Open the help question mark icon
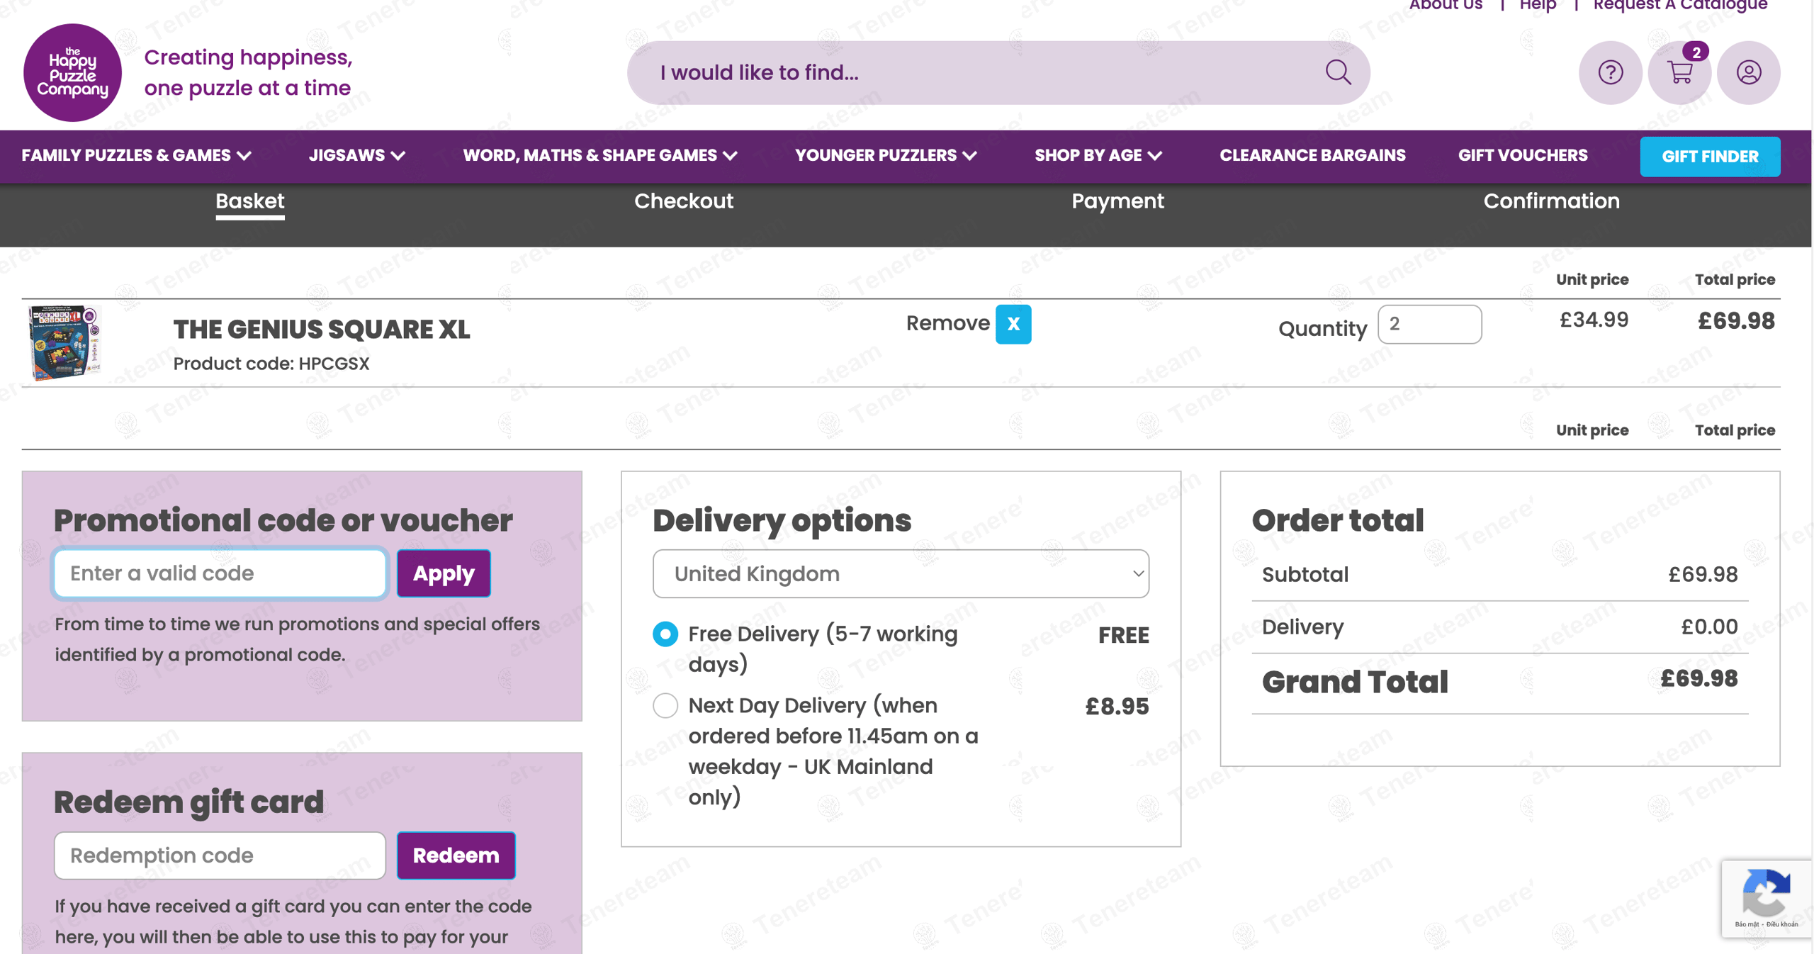The width and height of the screenshot is (1814, 954). [x=1610, y=72]
